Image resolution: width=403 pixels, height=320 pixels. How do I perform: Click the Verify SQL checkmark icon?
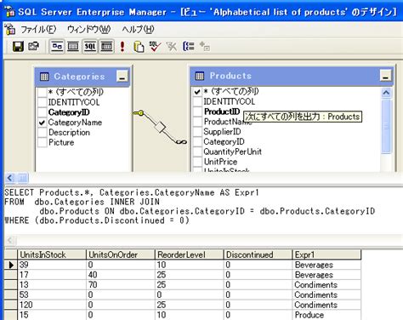click(x=155, y=47)
